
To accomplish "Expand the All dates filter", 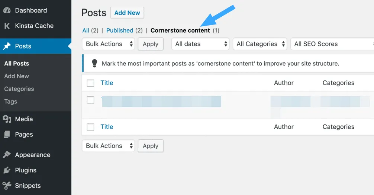I will [x=200, y=44].
